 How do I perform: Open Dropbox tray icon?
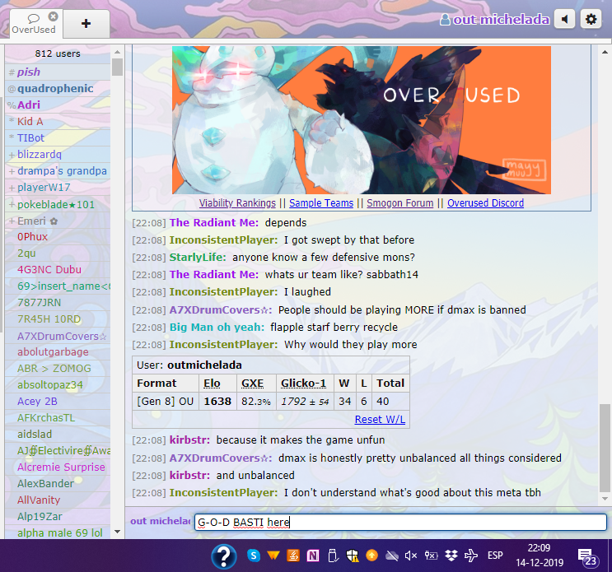click(451, 556)
